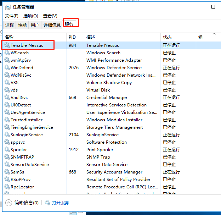This screenshot has height=215, width=221.
Task: Click the 已停止 status of RpcLocator
Action: tap(169, 187)
